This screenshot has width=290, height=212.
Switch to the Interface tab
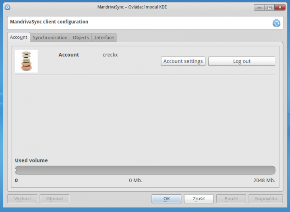point(104,37)
